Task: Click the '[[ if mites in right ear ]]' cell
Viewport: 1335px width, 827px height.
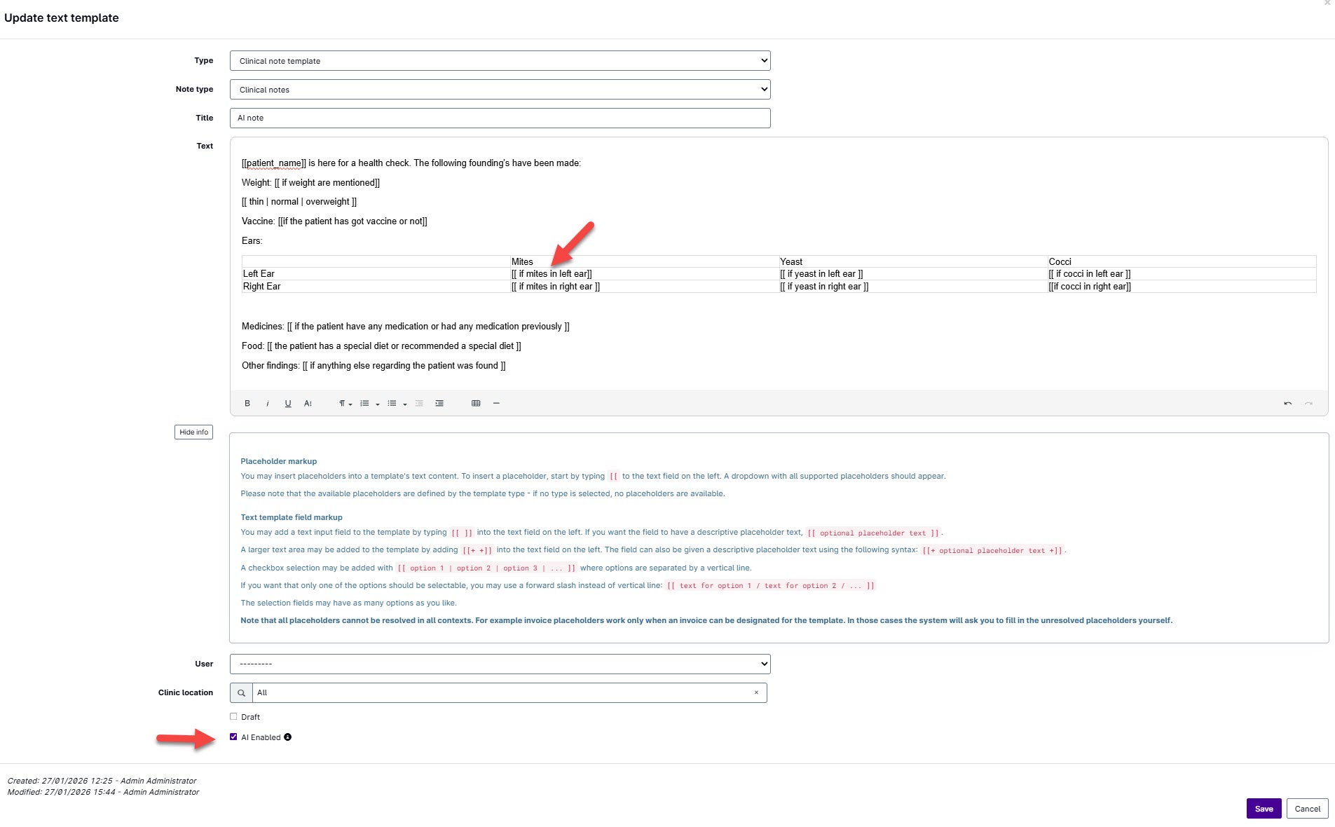Action: (x=645, y=287)
